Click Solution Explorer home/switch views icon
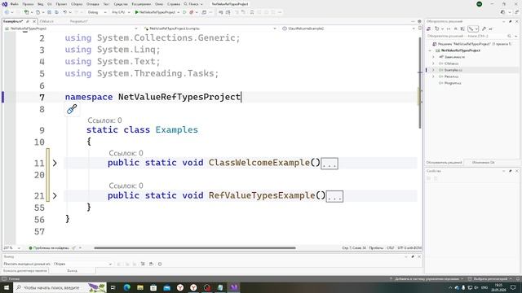This screenshot has width=522, height=293. tap(429, 29)
